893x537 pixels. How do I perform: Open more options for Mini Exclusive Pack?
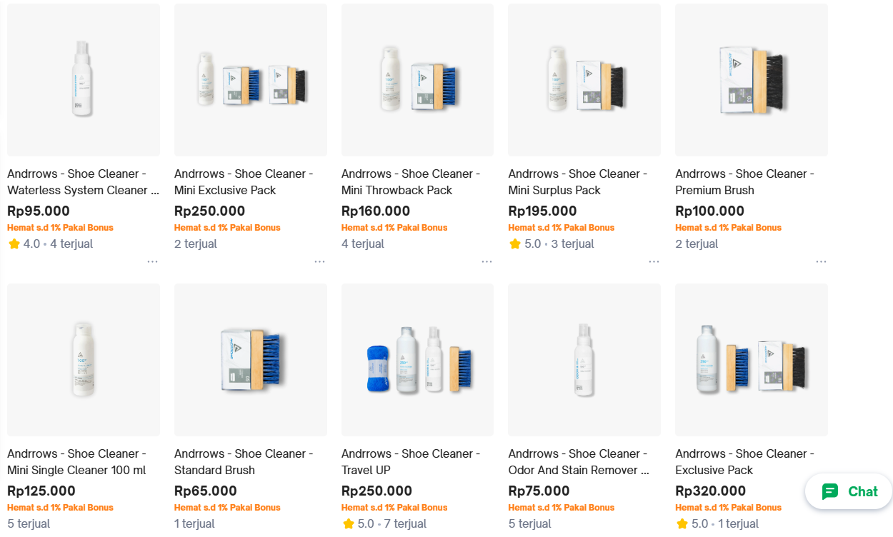click(x=319, y=261)
